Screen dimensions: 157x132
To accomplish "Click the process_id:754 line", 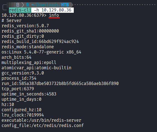I will coord(19,78).
